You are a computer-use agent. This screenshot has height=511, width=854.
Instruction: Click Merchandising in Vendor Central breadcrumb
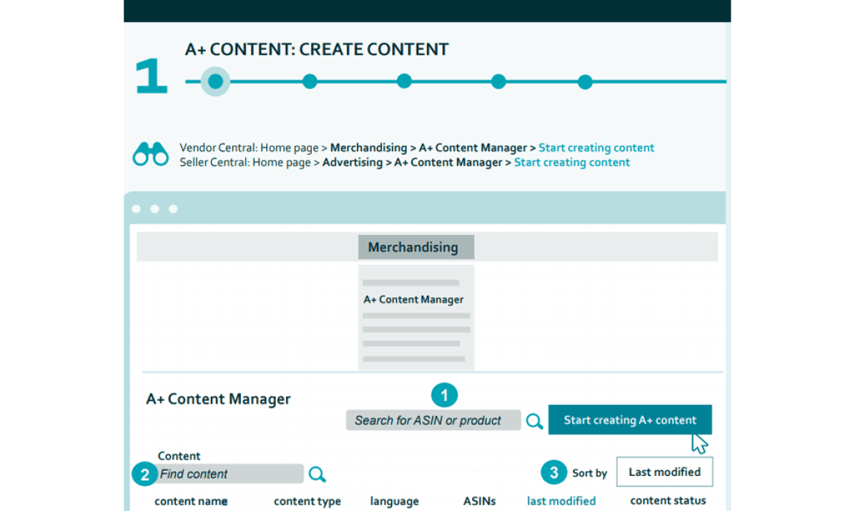tap(369, 147)
